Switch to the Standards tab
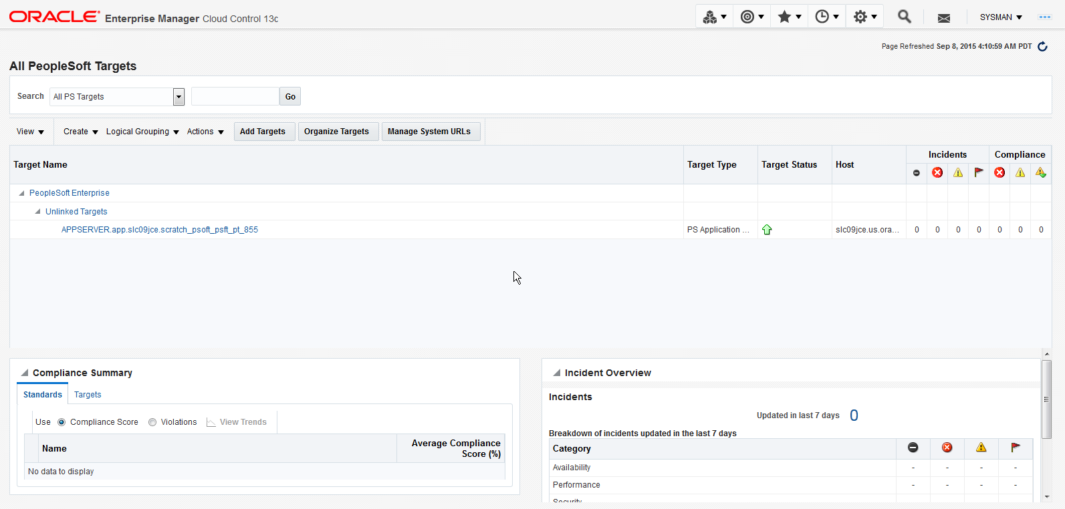The width and height of the screenshot is (1065, 509). (43, 394)
